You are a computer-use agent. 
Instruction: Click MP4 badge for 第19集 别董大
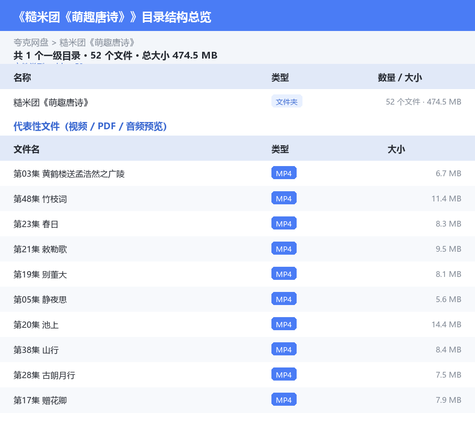click(x=284, y=274)
